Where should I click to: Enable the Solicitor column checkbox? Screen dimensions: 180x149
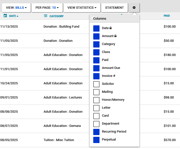[x=96, y=84]
